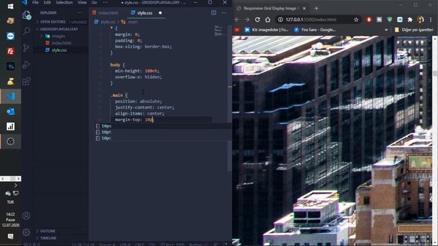
Task: Open new tab in Chrome
Action: pos(316,8)
